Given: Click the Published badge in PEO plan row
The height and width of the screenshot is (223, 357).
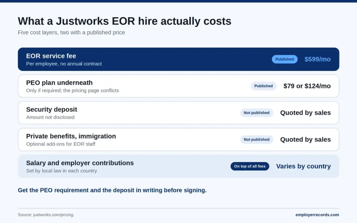Looking at the screenshot, I should (264, 86).
